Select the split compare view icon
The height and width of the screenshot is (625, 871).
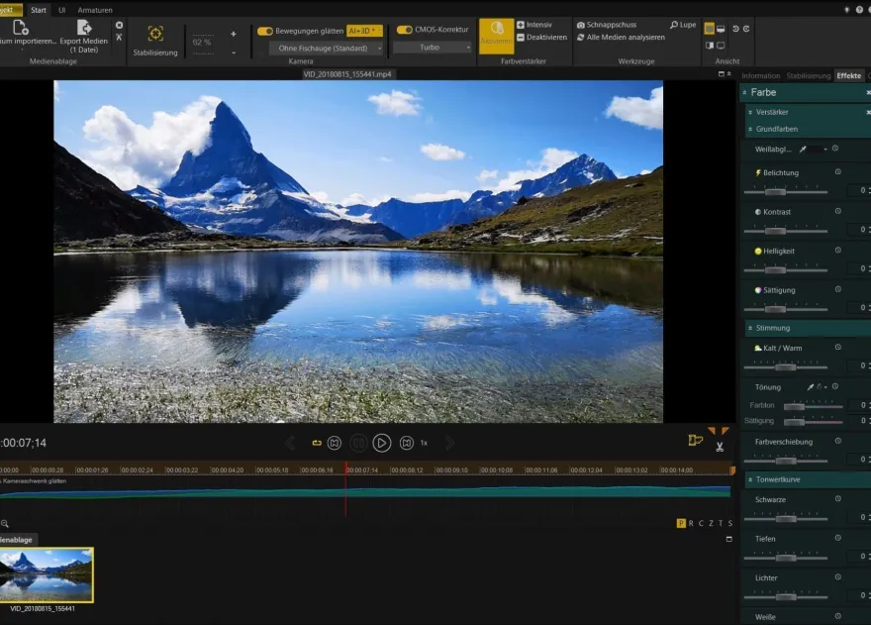coord(710,46)
